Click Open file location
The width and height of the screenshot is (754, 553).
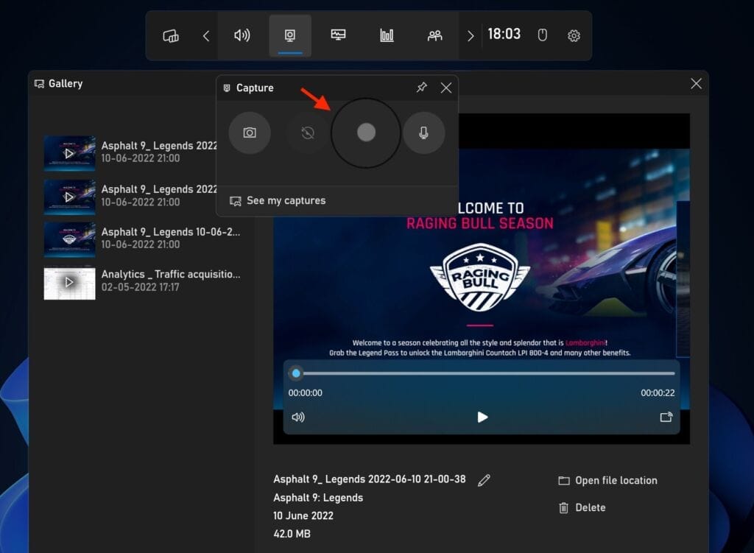607,480
